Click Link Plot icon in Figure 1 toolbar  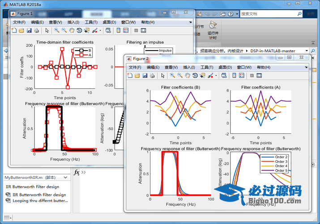tap(108, 30)
